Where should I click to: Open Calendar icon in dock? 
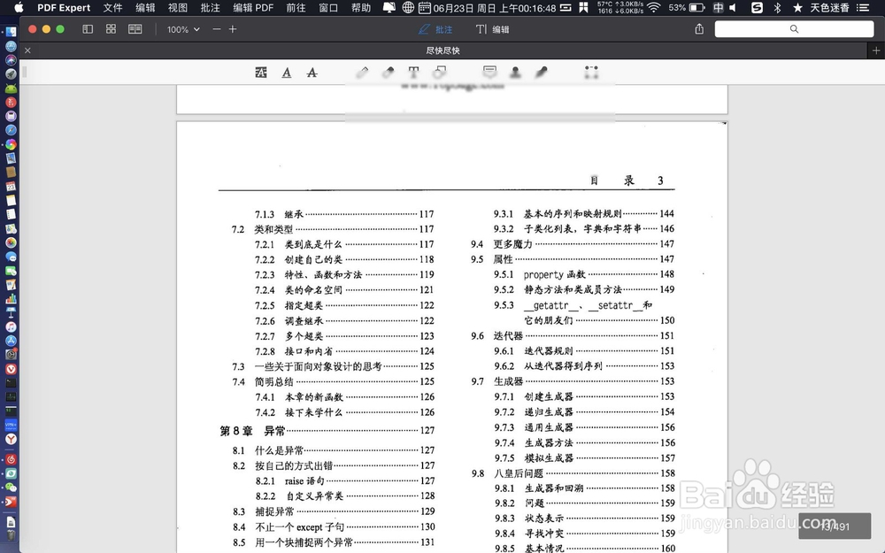[11, 186]
